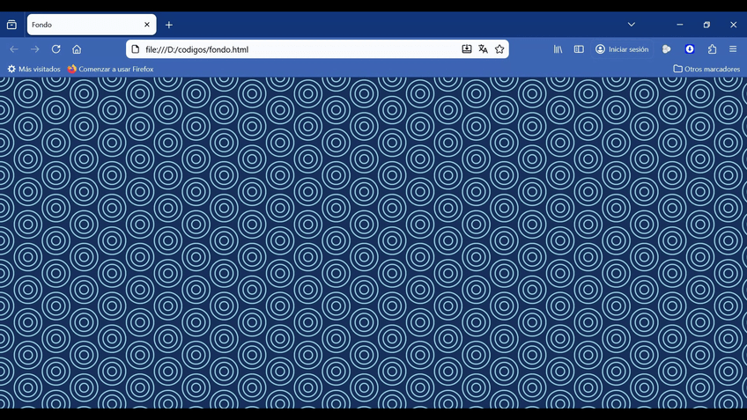Screen dimensions: 747x420
Task: Translate this page icon
Action: click(483, 49)
